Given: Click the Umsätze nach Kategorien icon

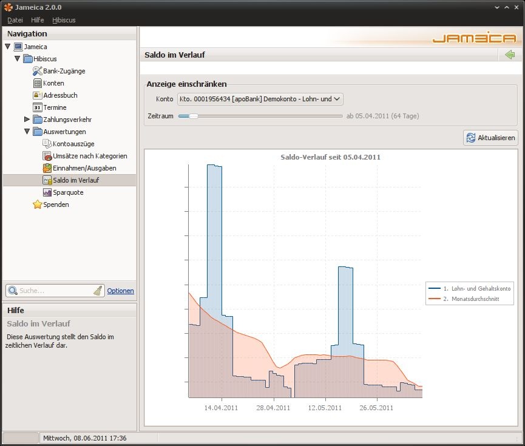Looking at the screenshot, I should point(47,156).
